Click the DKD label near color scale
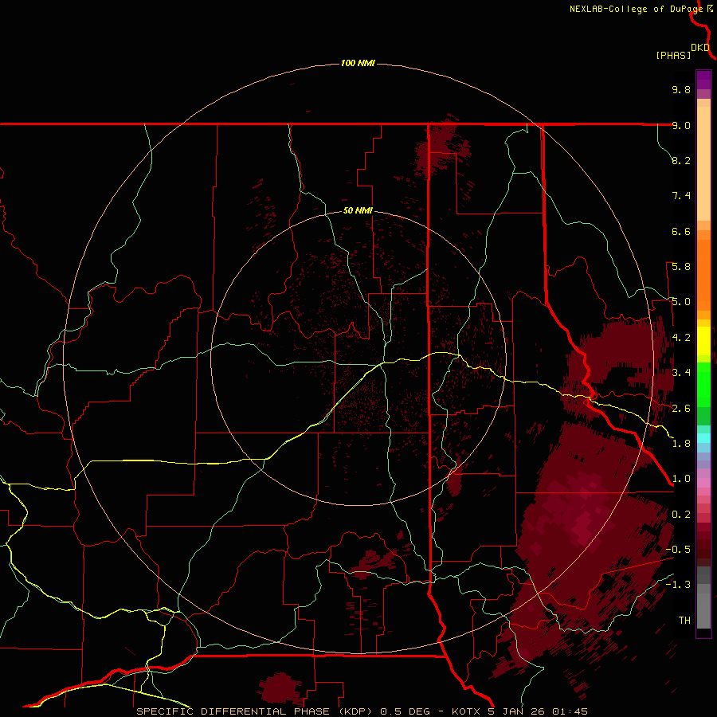 pyautogui.click(x=700, y=48)
